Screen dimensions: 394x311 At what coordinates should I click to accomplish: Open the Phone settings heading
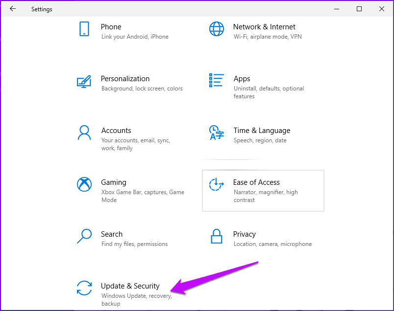pyautogui.click(x=111, y=27)
